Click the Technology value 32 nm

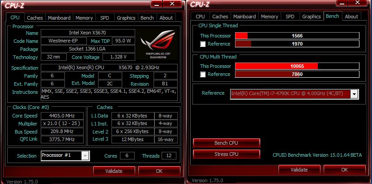pos(54,57)
